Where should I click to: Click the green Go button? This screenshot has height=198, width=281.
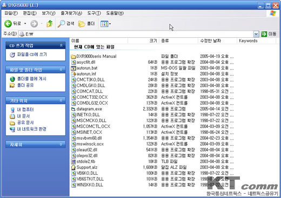pyautogui.click(x=264, y=34)
